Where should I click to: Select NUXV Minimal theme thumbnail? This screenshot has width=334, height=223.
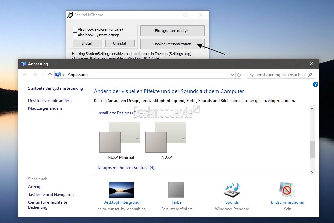120,137
